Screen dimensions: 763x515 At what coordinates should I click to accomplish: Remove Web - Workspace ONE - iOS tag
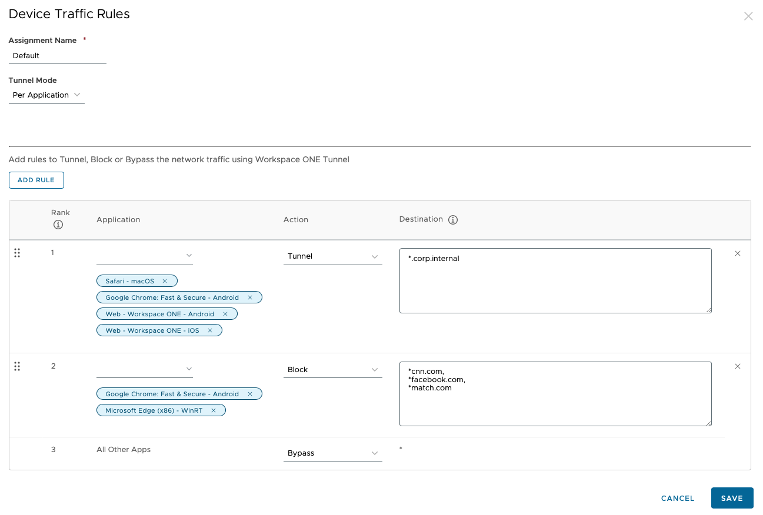(x=210, y=330)
